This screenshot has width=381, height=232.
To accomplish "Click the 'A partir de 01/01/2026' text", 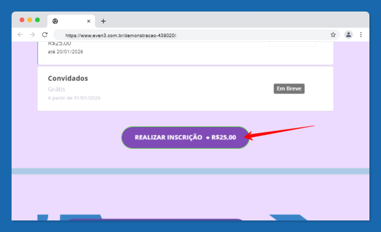I will (x=74, y=98).
